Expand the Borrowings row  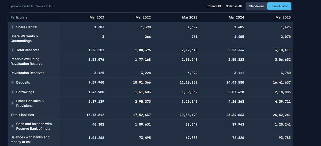(12, 92)
